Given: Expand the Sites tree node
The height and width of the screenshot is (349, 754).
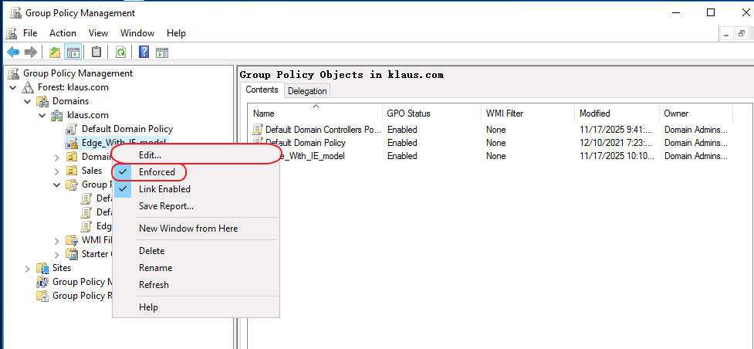Looking at the screenshot, I should point(28,268).
